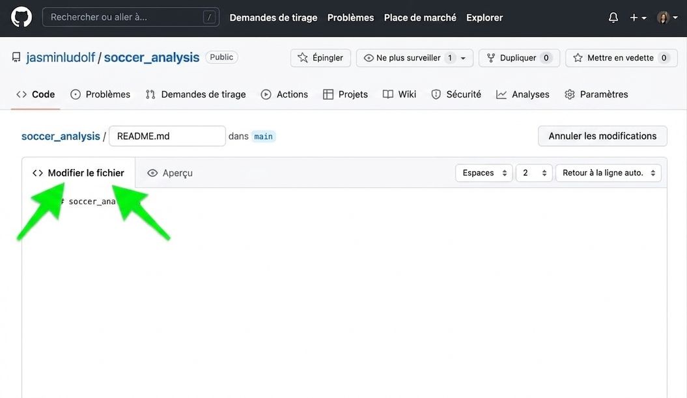Open the Sécurité tab
This screenshot has height=398, width=687.
[x=456, y=94]
